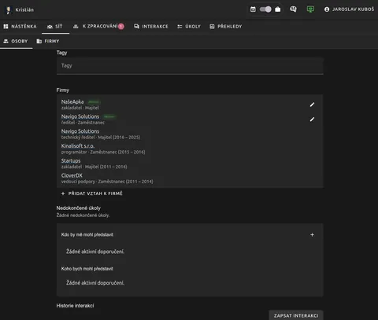Click the Firmy building icon
This screenshot has width=378, height=320.
pos(39,41)
